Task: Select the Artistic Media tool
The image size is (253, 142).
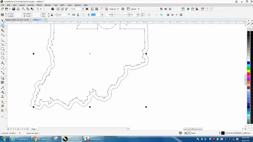Action: click(2, 45)
